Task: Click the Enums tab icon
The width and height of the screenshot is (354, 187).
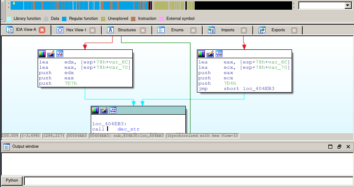Action: [161, 30]
